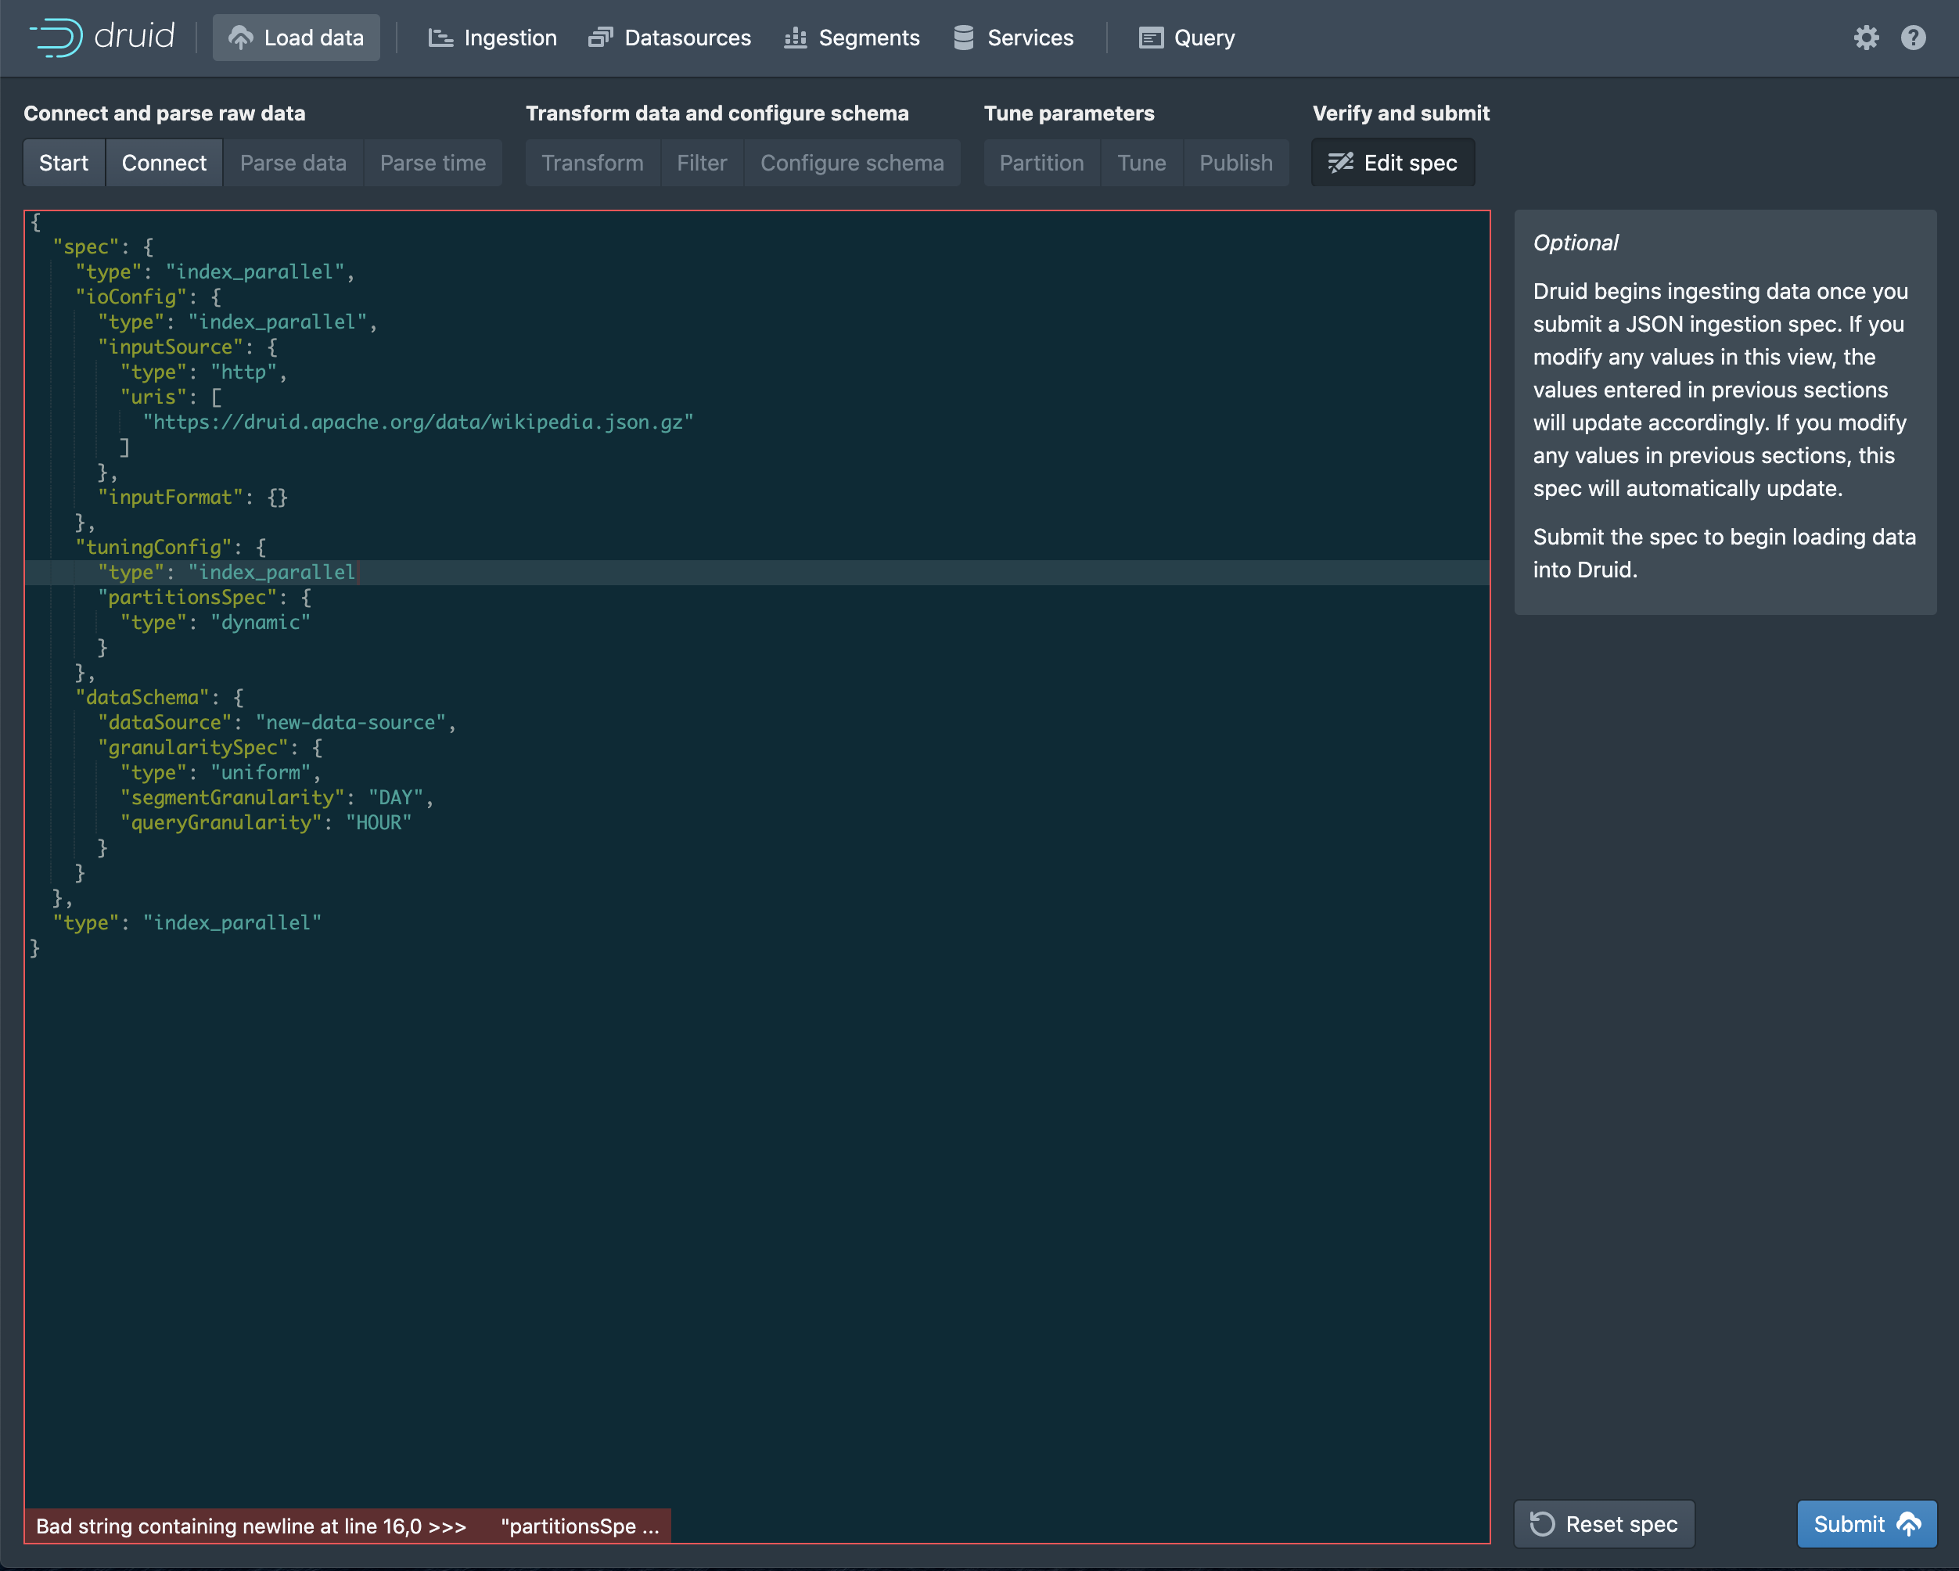Select the Start step tab

click(63, 163)
